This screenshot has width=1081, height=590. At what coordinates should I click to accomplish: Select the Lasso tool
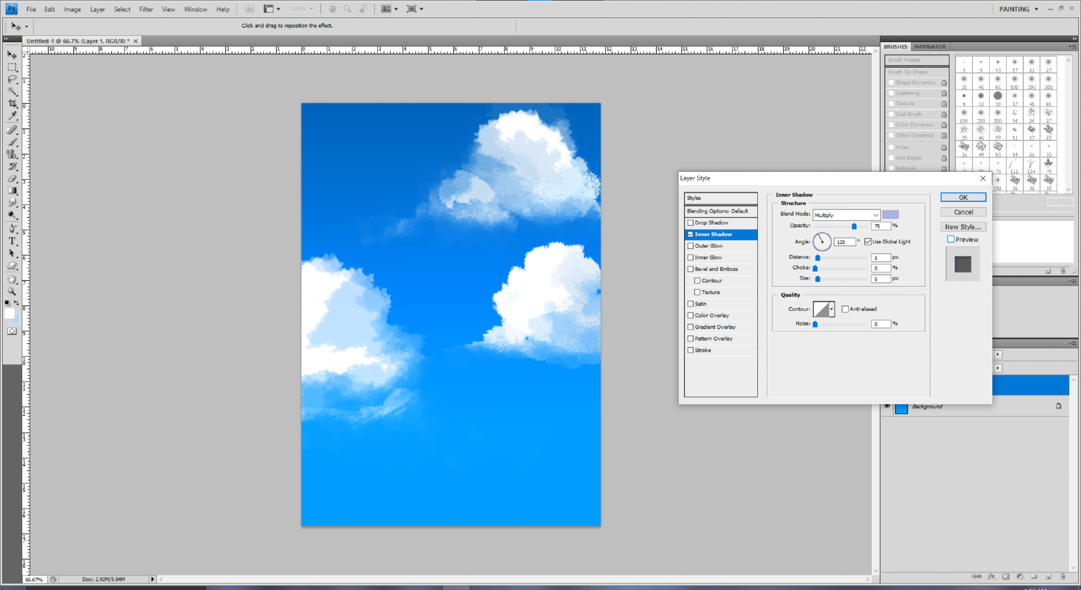[12, 79]
